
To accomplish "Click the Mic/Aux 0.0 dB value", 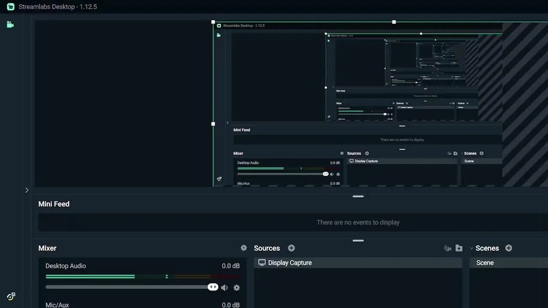I will point(231,305).
